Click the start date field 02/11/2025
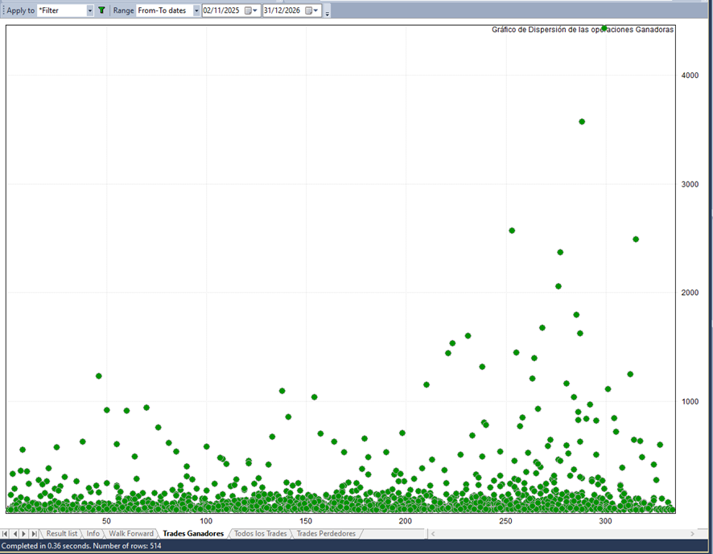713x554 pixels. point(221,10)
